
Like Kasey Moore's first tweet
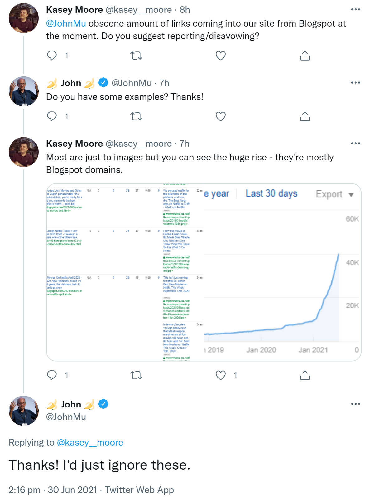220,56
